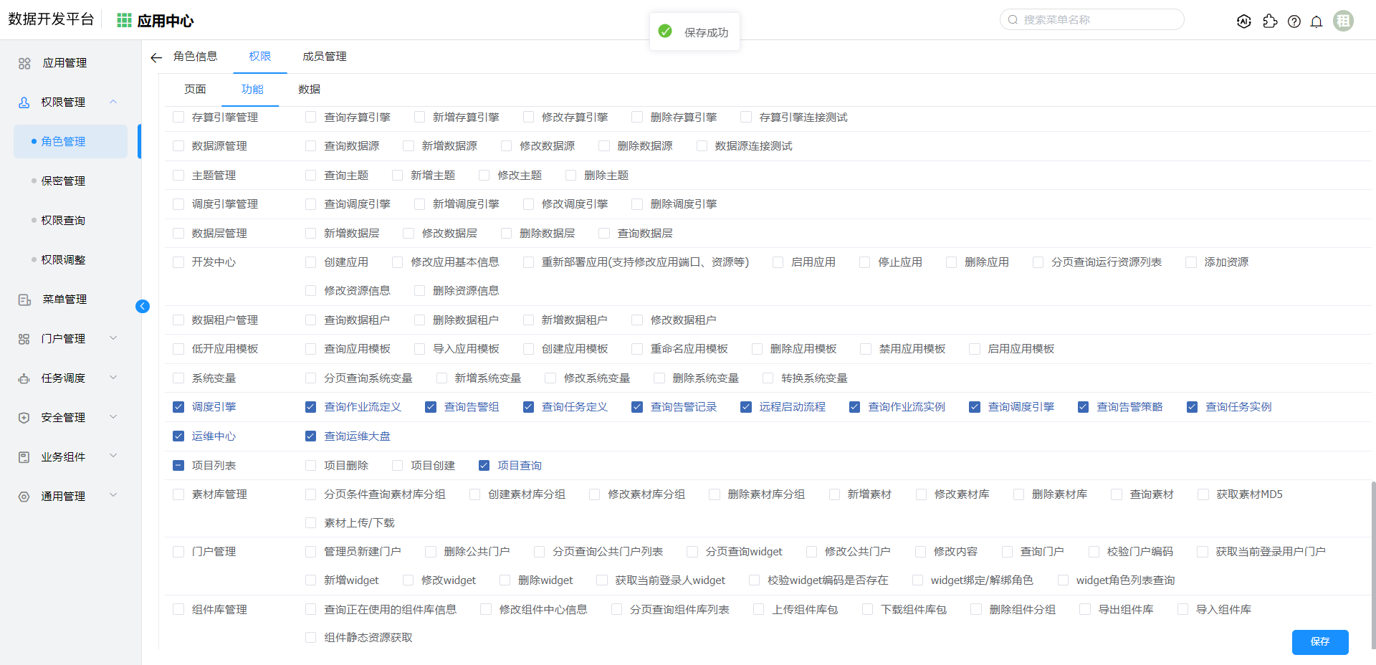The height and width of the screenshot is (665, 1376).
Task: Open the notification bell
Action: (1317, 21)
